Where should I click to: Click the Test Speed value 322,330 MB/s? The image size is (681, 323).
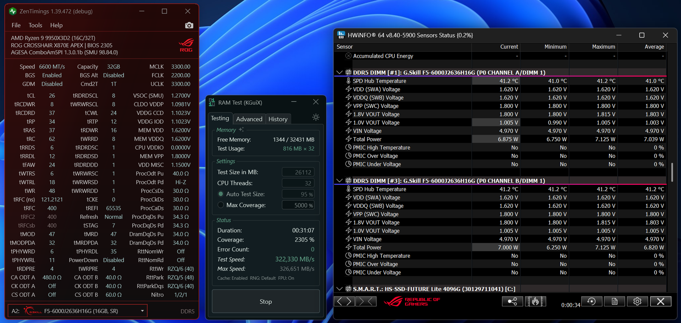[295, 259]
